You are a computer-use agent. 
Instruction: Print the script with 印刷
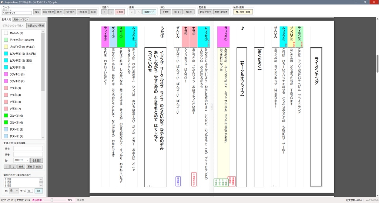93,12
